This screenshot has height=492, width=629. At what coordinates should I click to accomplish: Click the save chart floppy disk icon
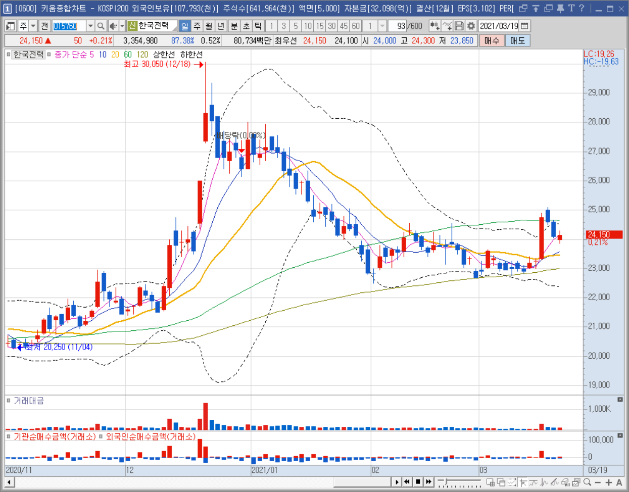459,26
